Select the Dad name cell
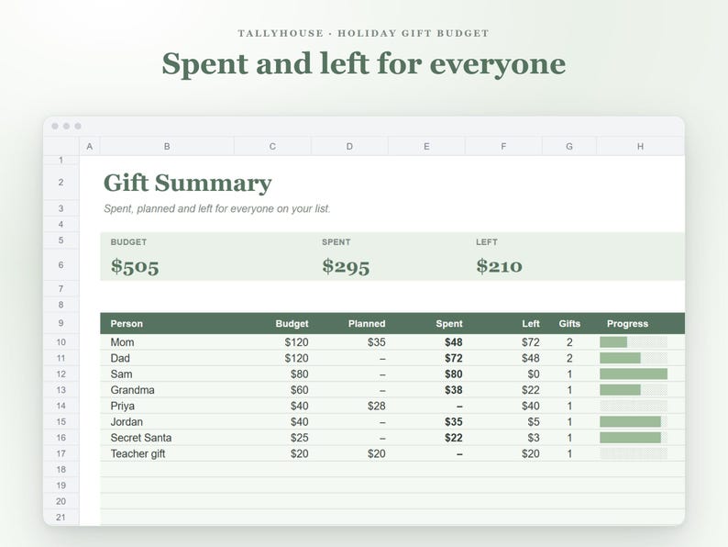The image size is (728, 547). point(167,358)
